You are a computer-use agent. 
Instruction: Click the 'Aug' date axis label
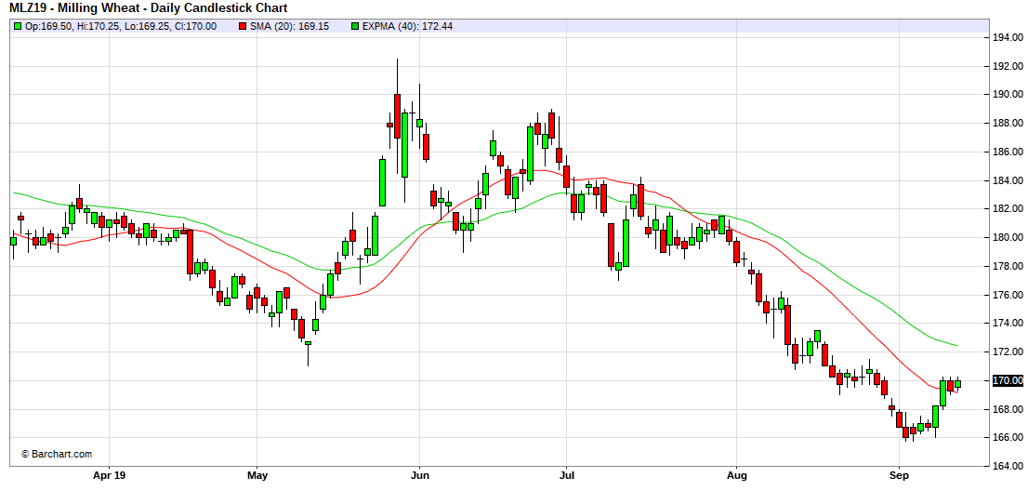737,474
